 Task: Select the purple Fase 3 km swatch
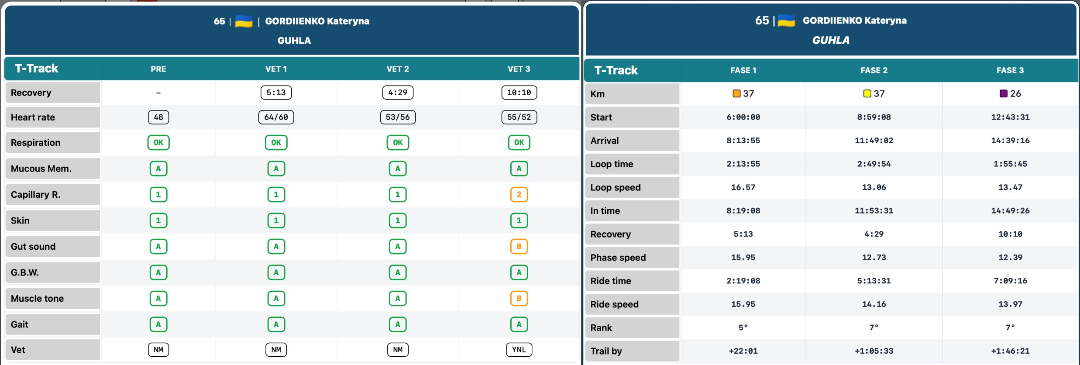1003,93
